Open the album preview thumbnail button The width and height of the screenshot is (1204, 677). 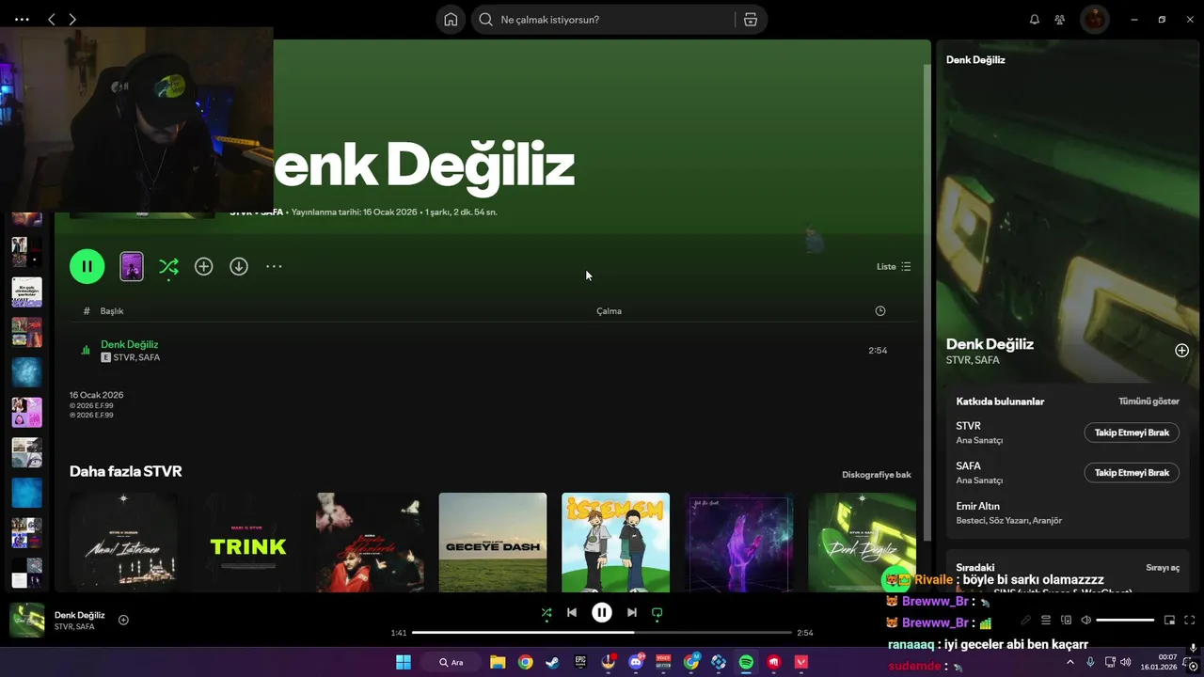(x=132, y=266)
